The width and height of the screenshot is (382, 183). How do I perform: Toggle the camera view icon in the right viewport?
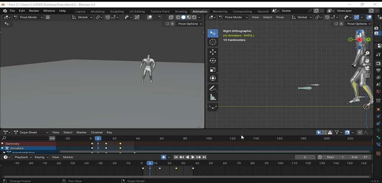click(367, 68)
